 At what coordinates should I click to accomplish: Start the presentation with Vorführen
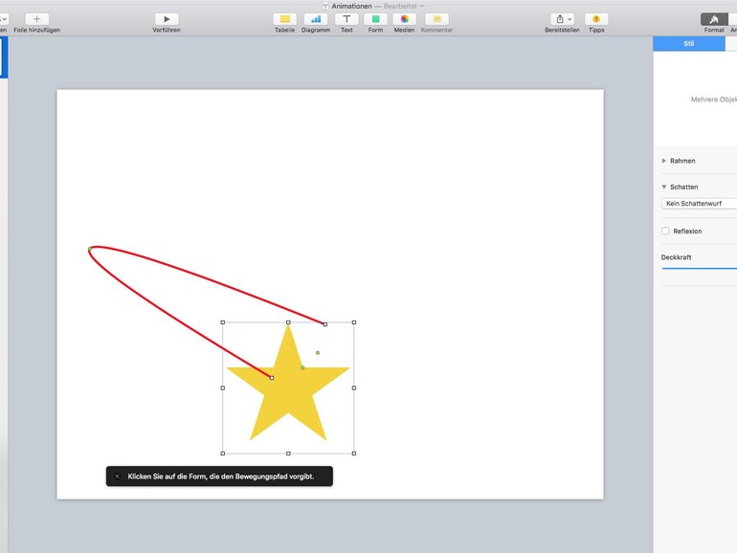coord(167,19)
